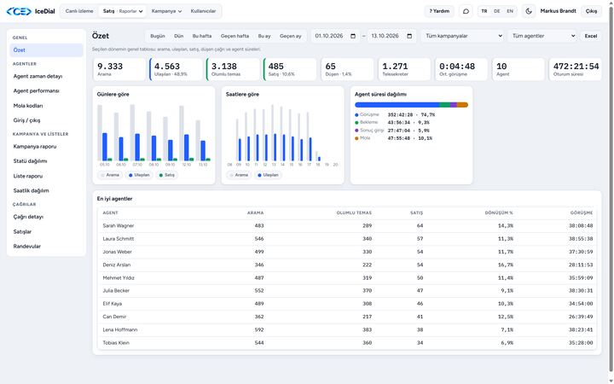Open Randevular page

coord(46,247)
